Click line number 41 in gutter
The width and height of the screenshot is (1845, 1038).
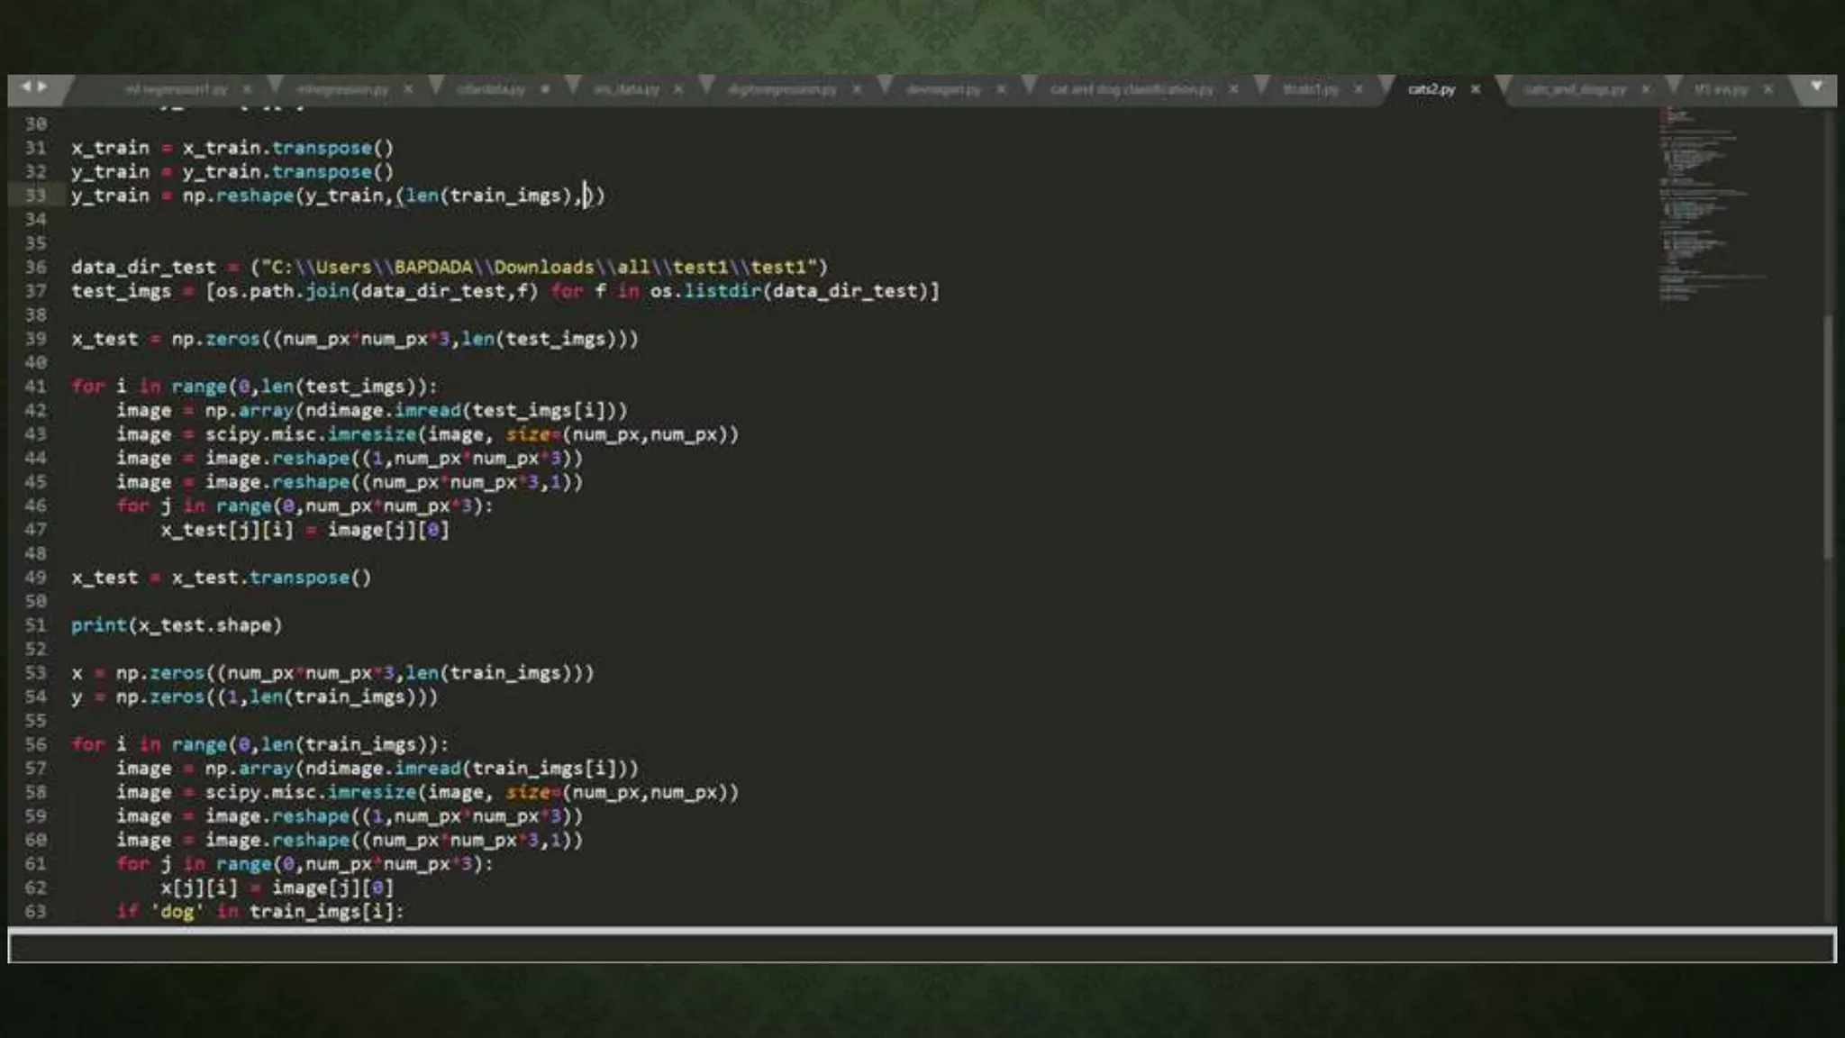click(x=35, y=387)
